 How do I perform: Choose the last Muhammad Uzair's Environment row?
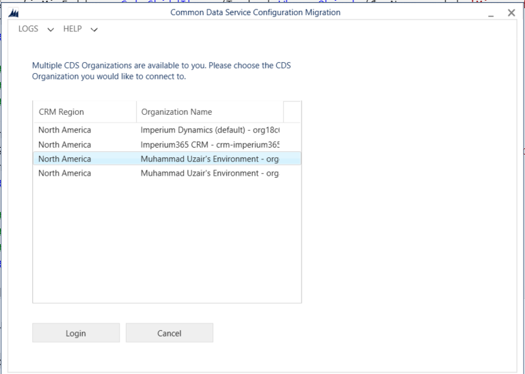pos(210,173)
